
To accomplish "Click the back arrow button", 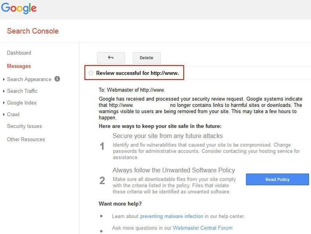I will pos(111,58).
